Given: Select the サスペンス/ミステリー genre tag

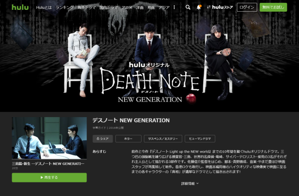Looking at the screenshot, I should 163,139.
